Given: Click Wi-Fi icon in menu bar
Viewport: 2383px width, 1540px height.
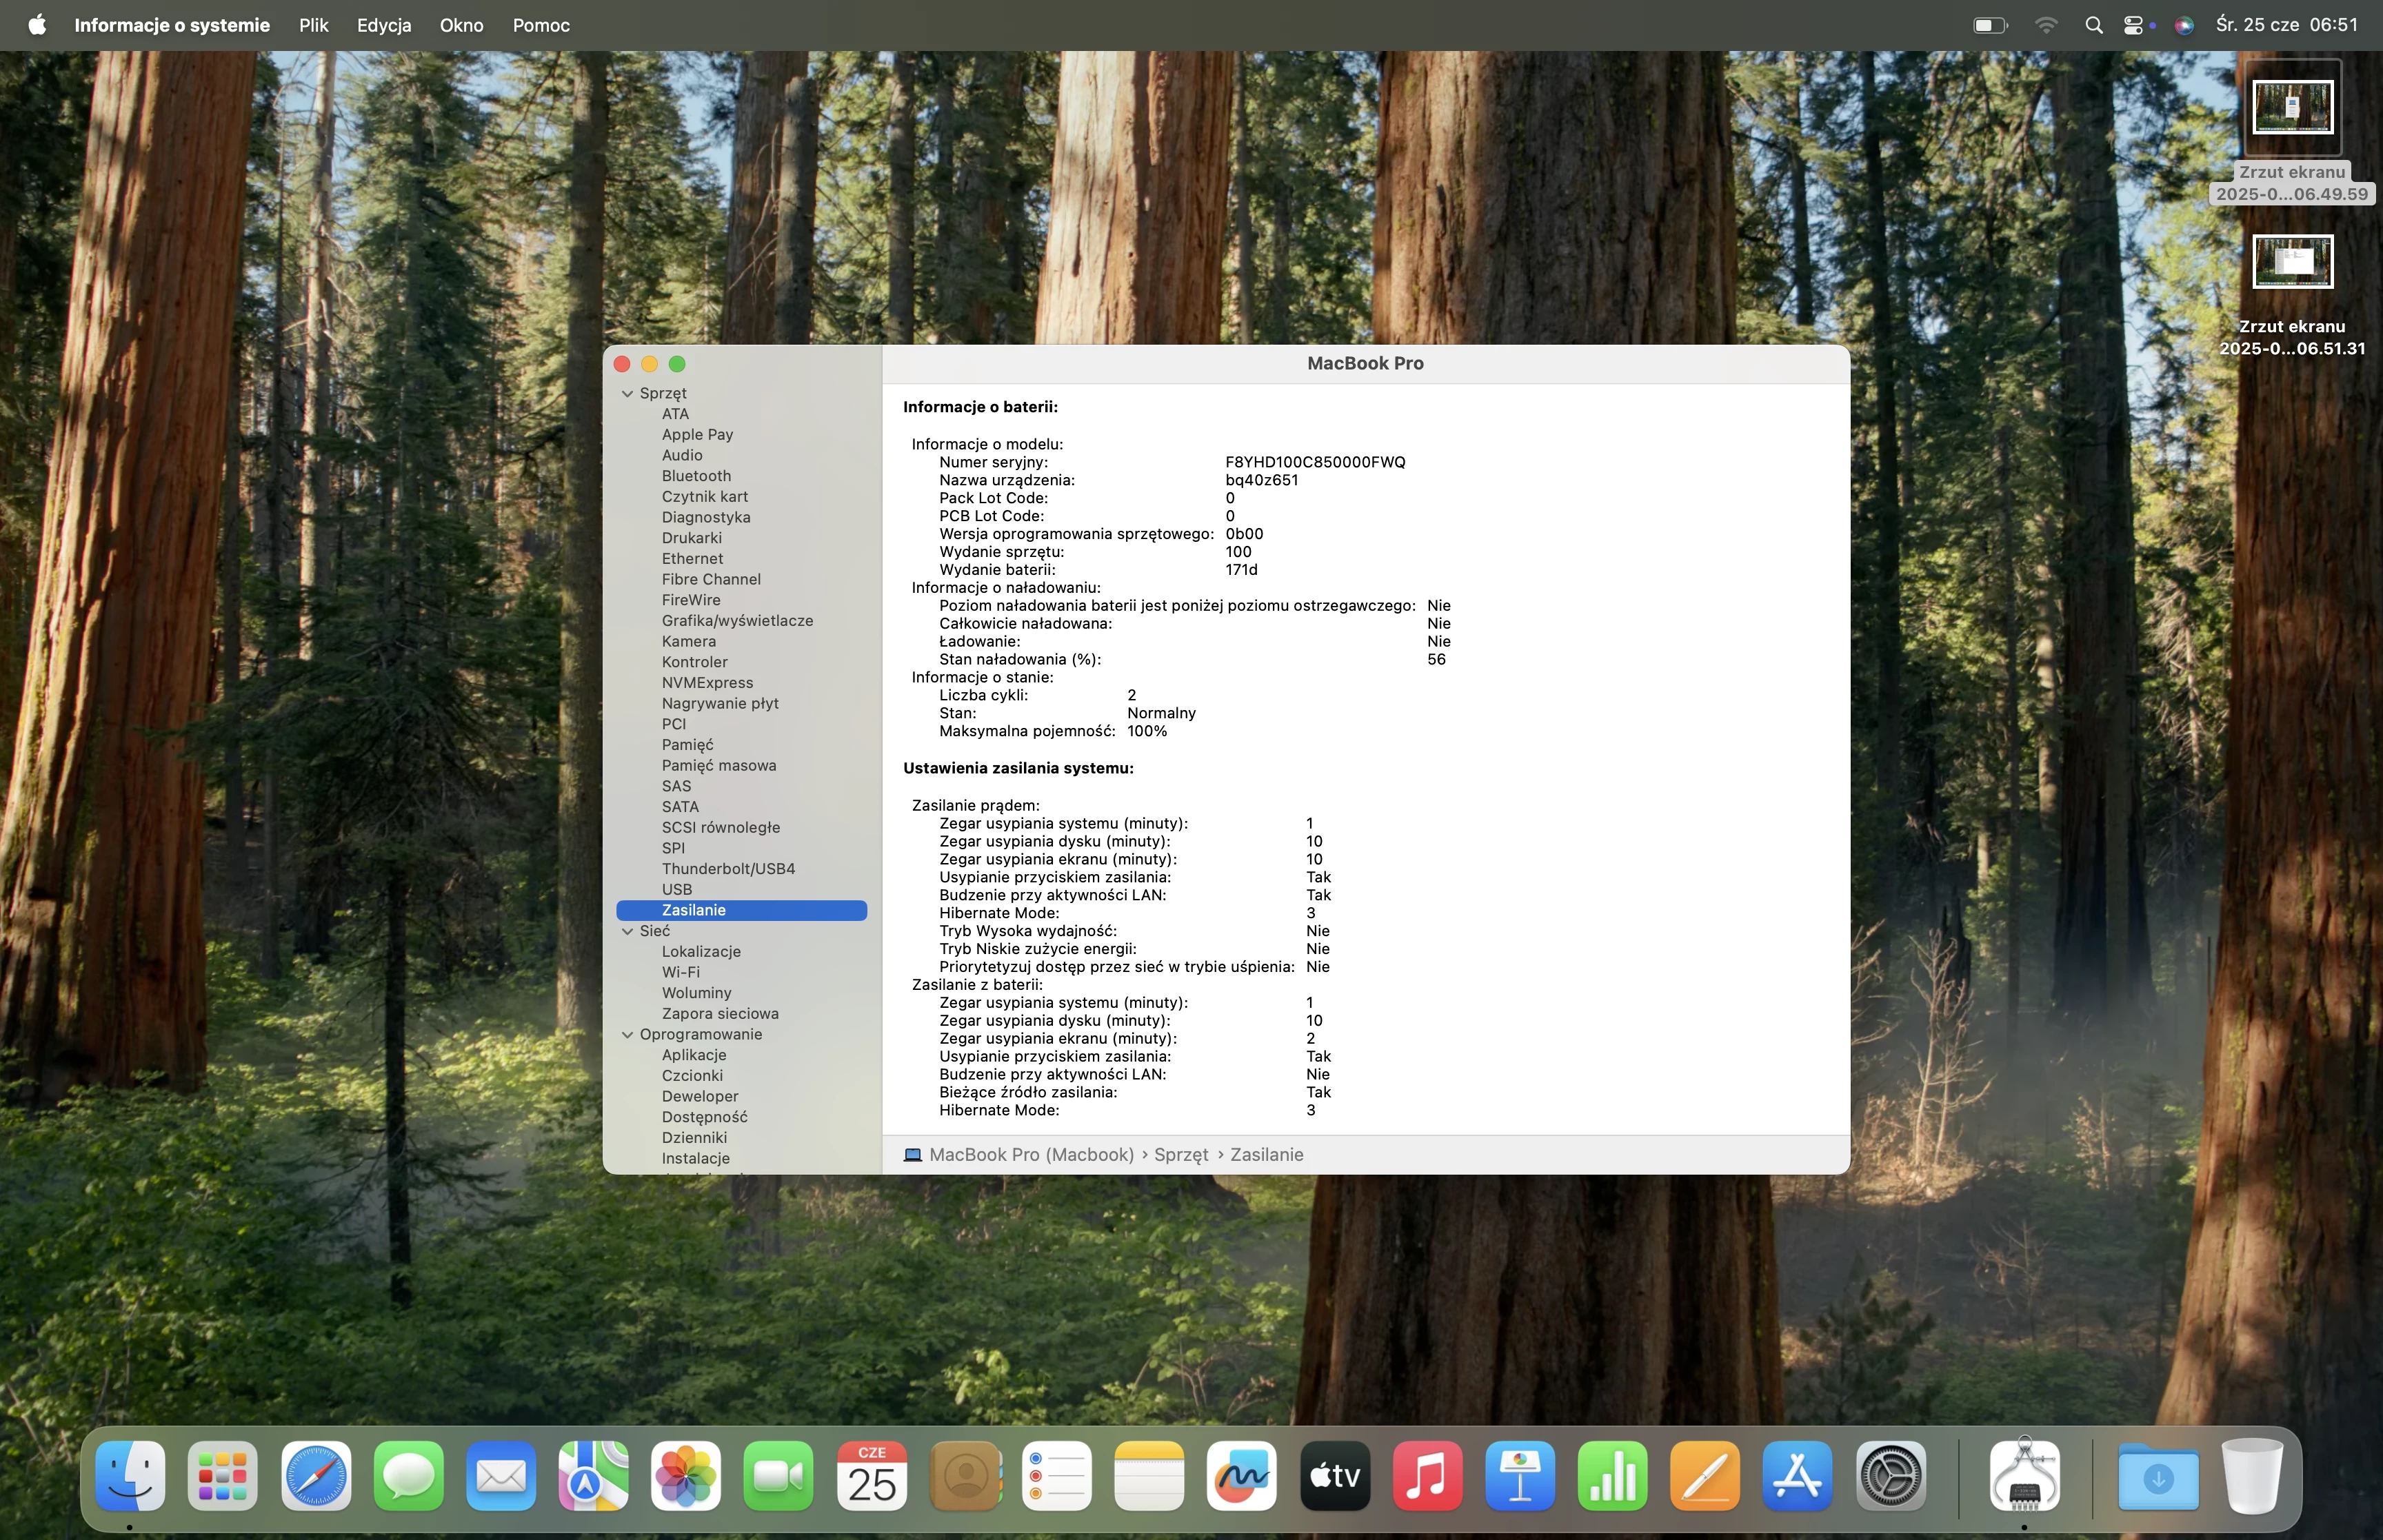Looking at the screenshot, I should coord(2046,25).
